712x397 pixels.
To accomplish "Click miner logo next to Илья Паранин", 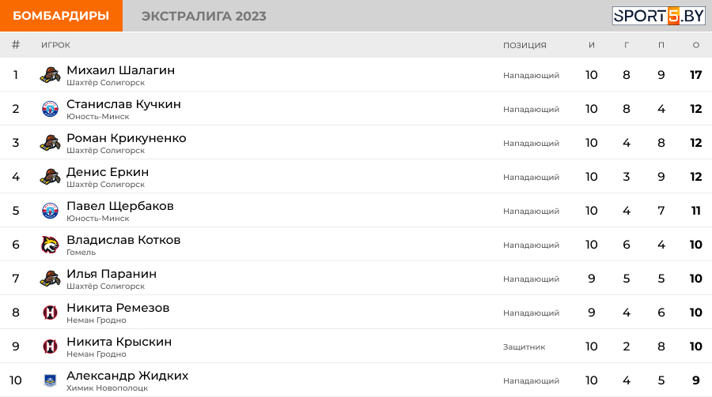I will (50, 279).
